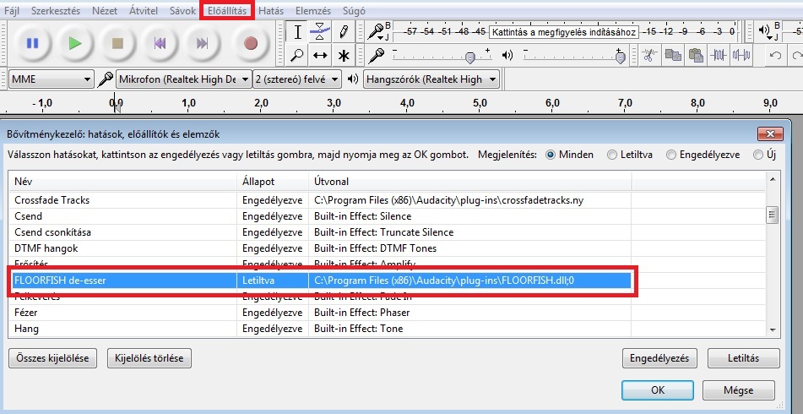The image size is (803, 414).
Task: Start recording with the red Record button
Action: click(x=251, y=44)
